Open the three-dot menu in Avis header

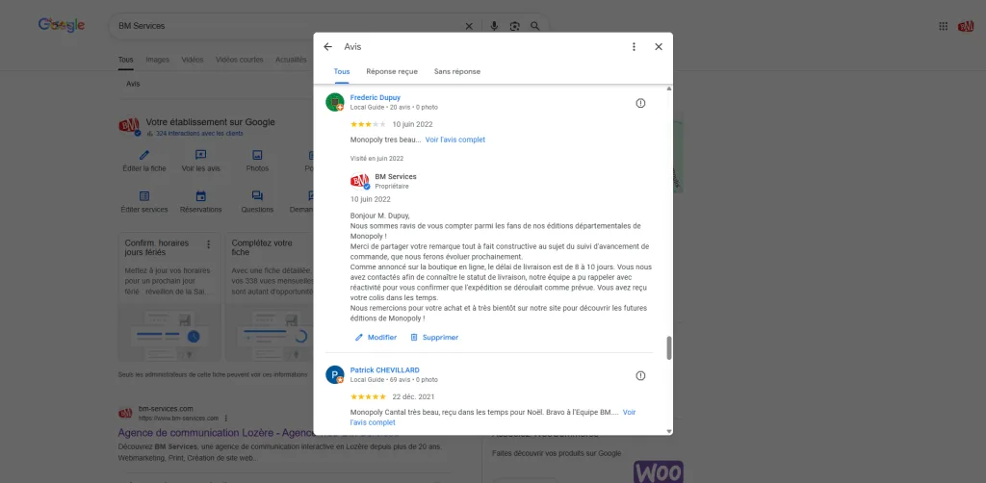[x=634, y=46]
